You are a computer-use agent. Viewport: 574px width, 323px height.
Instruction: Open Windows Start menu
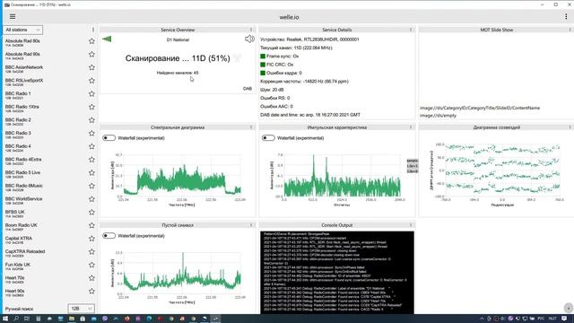pos(5,319)
